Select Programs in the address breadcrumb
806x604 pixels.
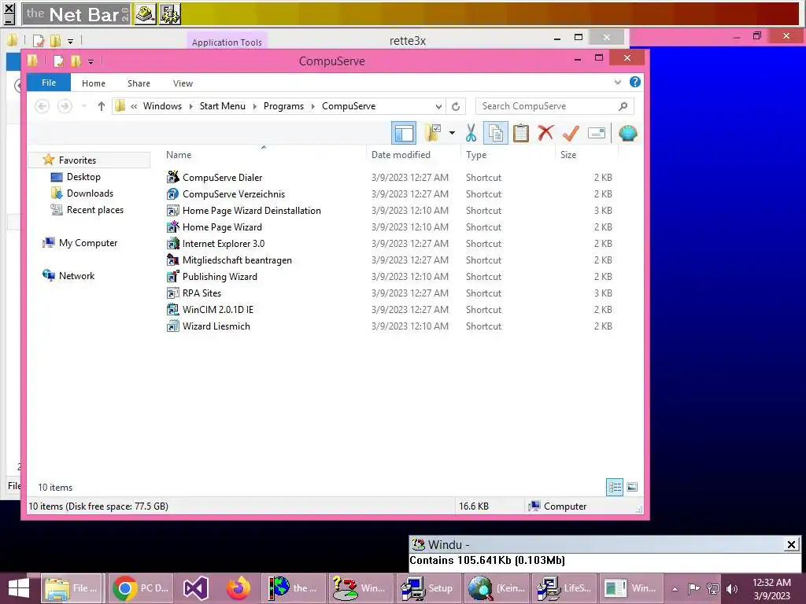(x=283, y=106)
